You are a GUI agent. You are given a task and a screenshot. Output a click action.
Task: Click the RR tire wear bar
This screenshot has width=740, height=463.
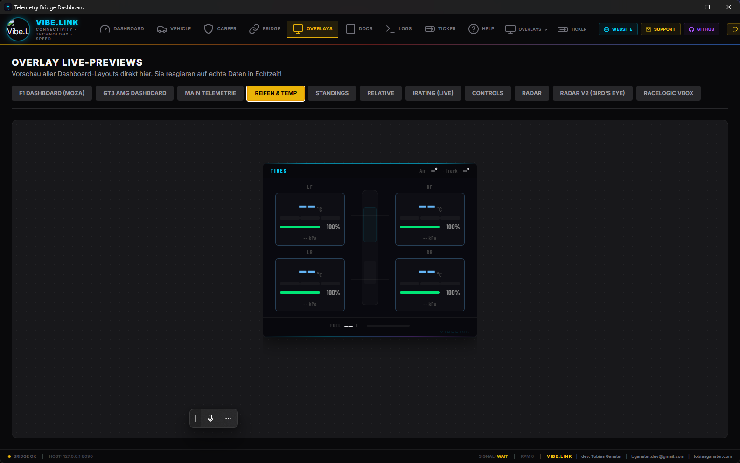(419, 292)
